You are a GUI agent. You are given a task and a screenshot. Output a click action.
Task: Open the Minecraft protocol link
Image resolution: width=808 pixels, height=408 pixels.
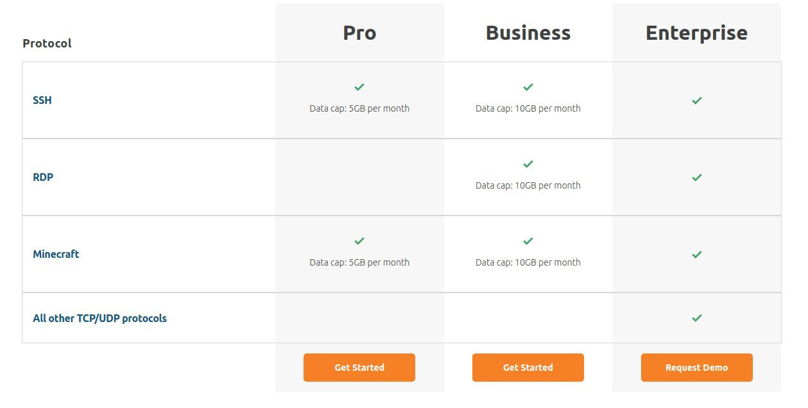pos(56,254)
